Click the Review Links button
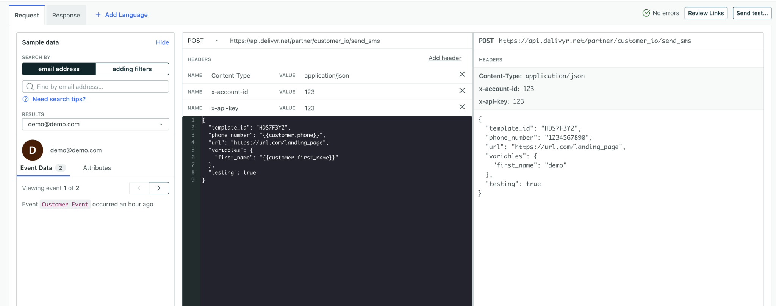Image resolution: width=776 pixels, height=306 pixels. pos(706,13)
